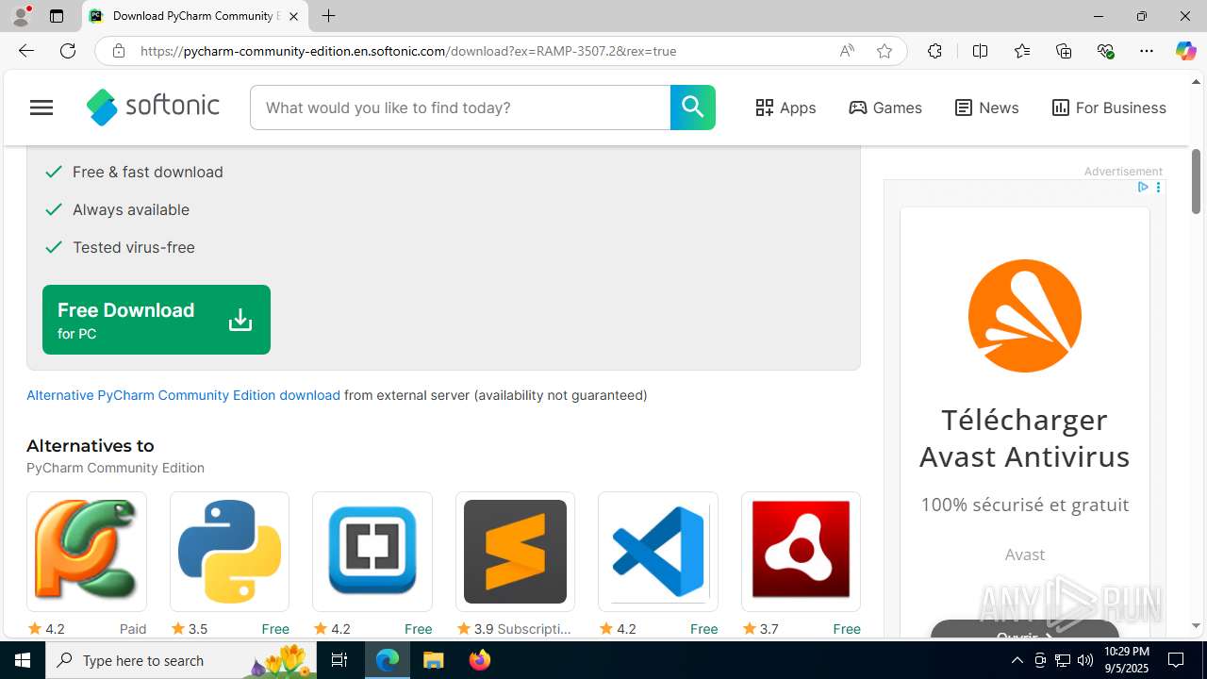Open Firefox from the taskbar
1207x679 pixels.
click(x=480, y=660)
